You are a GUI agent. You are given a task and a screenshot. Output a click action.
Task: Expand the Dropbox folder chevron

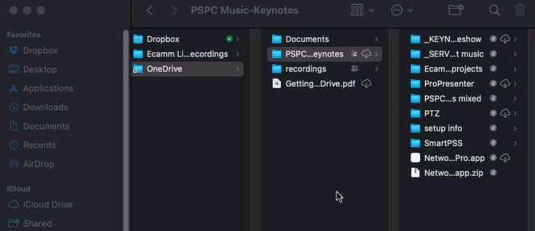(x=238, y=39)
